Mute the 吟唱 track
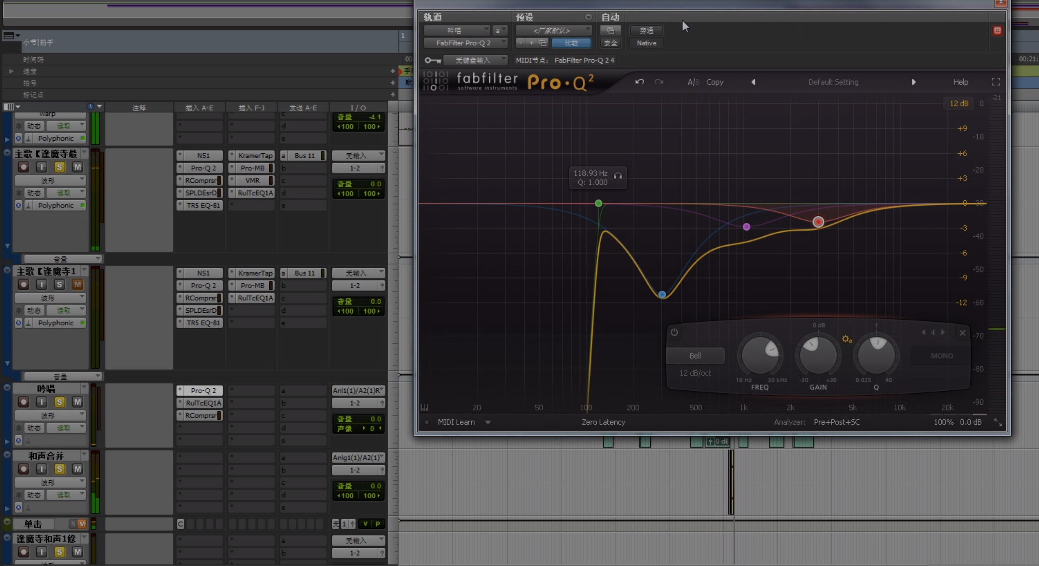The image size is (1039, 566). click(x=77, y=402)
